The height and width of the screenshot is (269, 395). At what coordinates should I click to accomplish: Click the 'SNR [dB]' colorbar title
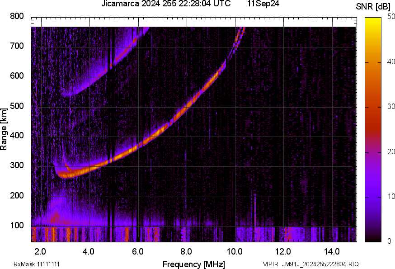coord(373,7)
